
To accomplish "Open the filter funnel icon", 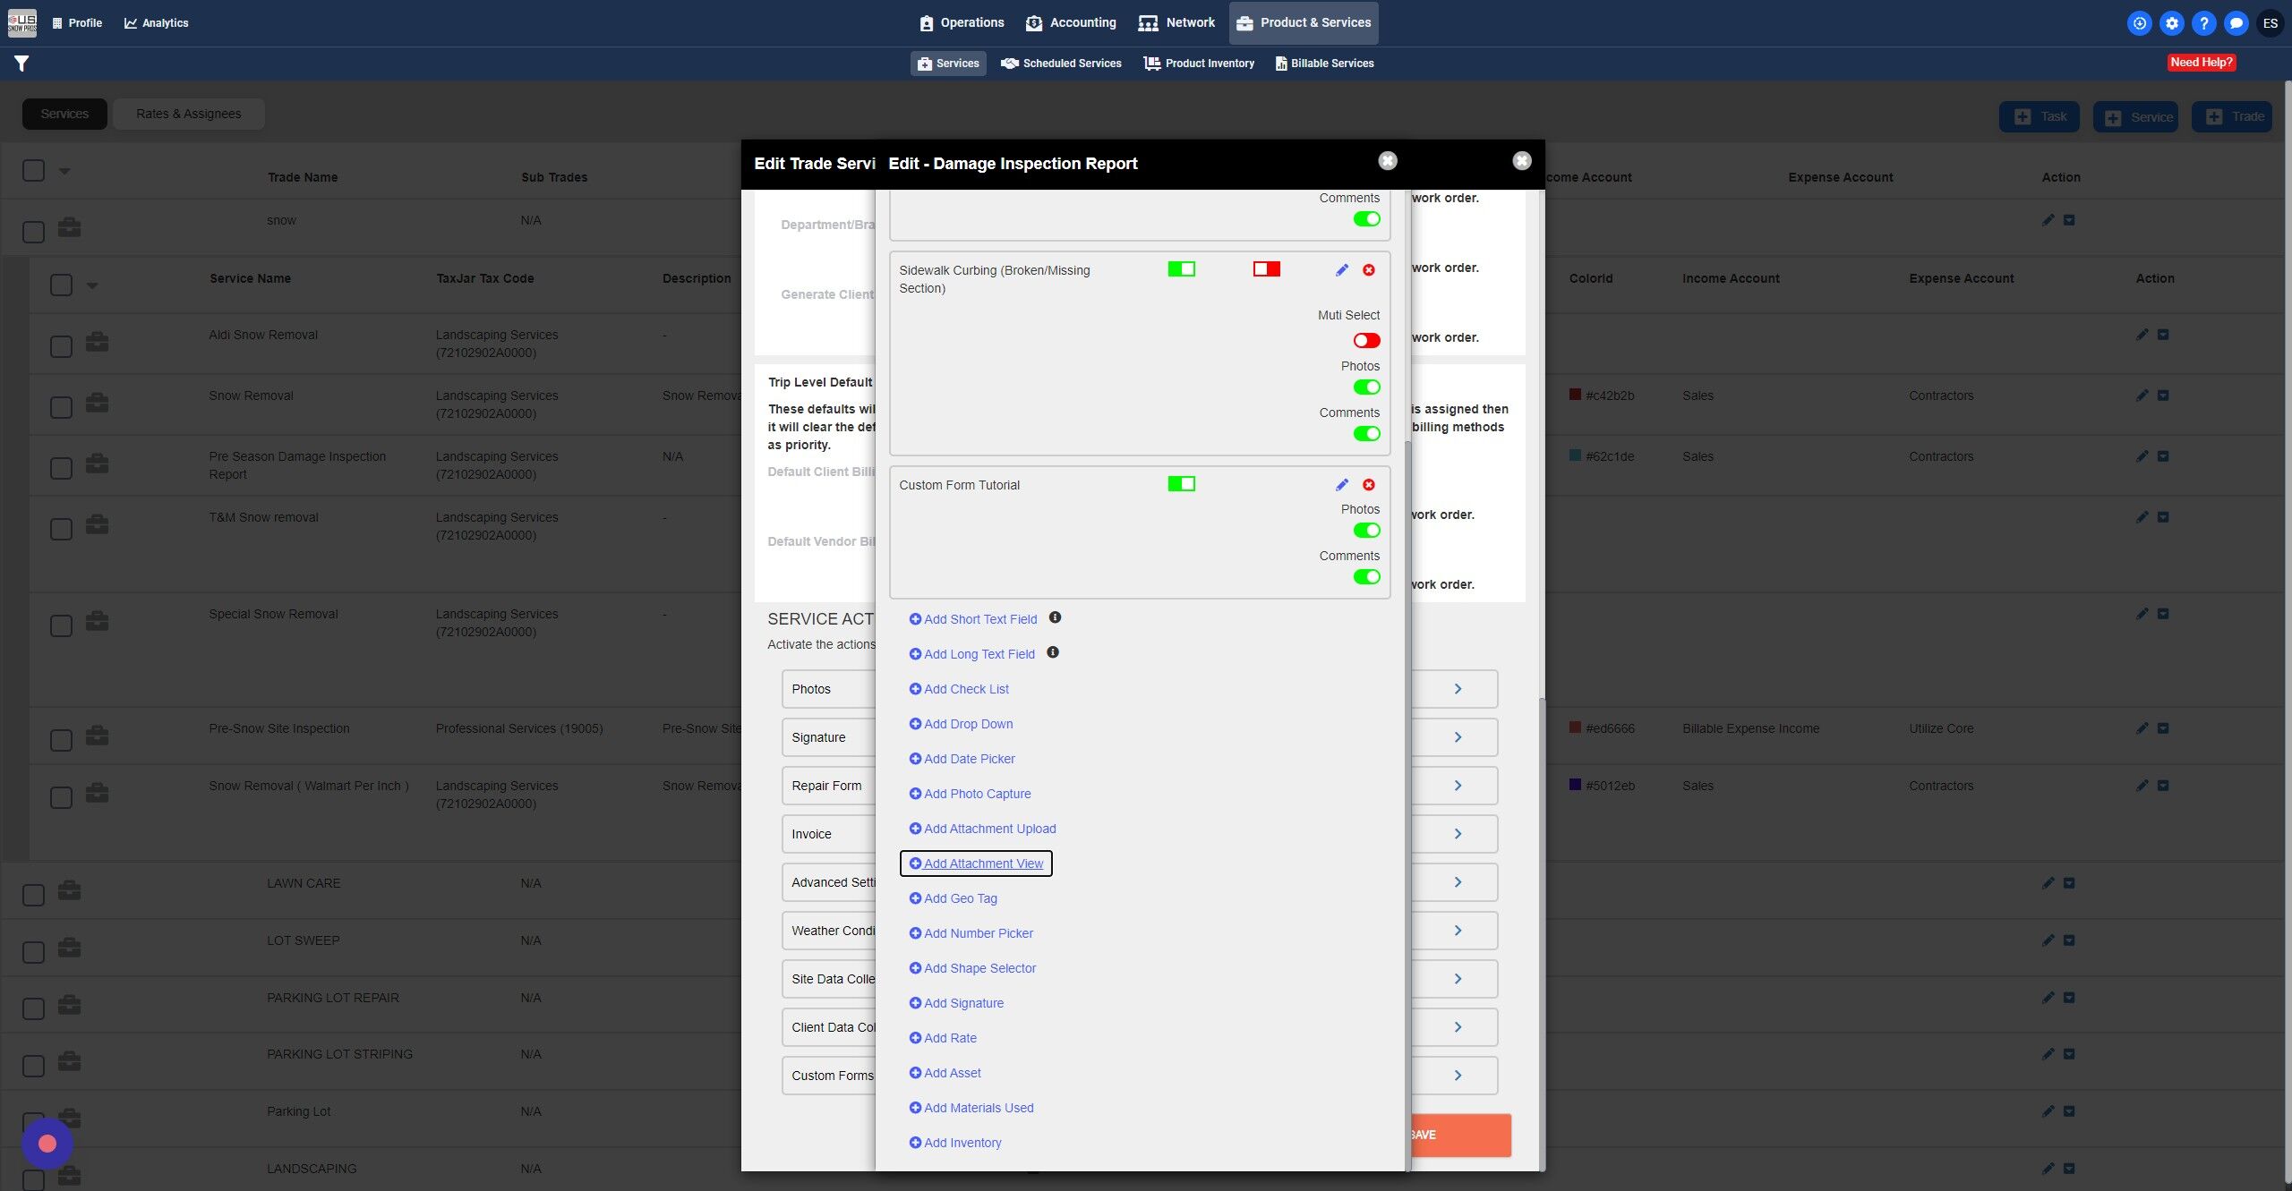I will 21,64.
